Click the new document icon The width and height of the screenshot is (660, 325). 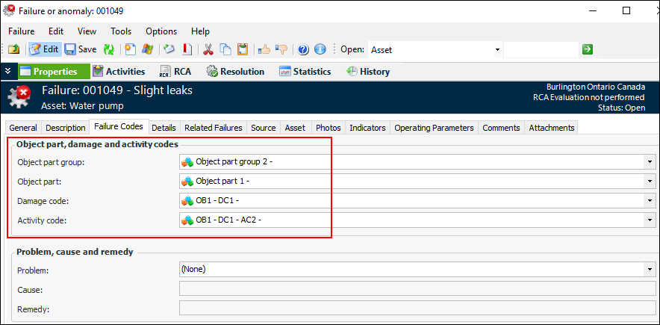(x=131, y=49)
